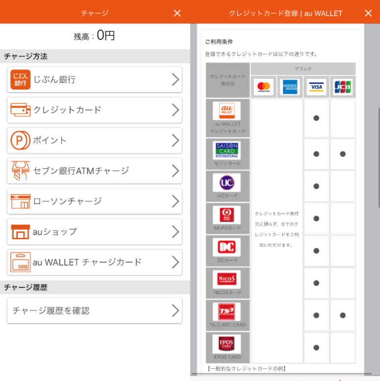Click the au WALLET VISA dot cell
The image size is (380, 381).
click(x=316, y=118)
